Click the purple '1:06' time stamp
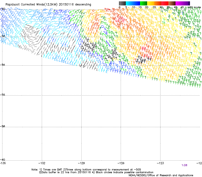202x177 pixels. pos(184,165)
